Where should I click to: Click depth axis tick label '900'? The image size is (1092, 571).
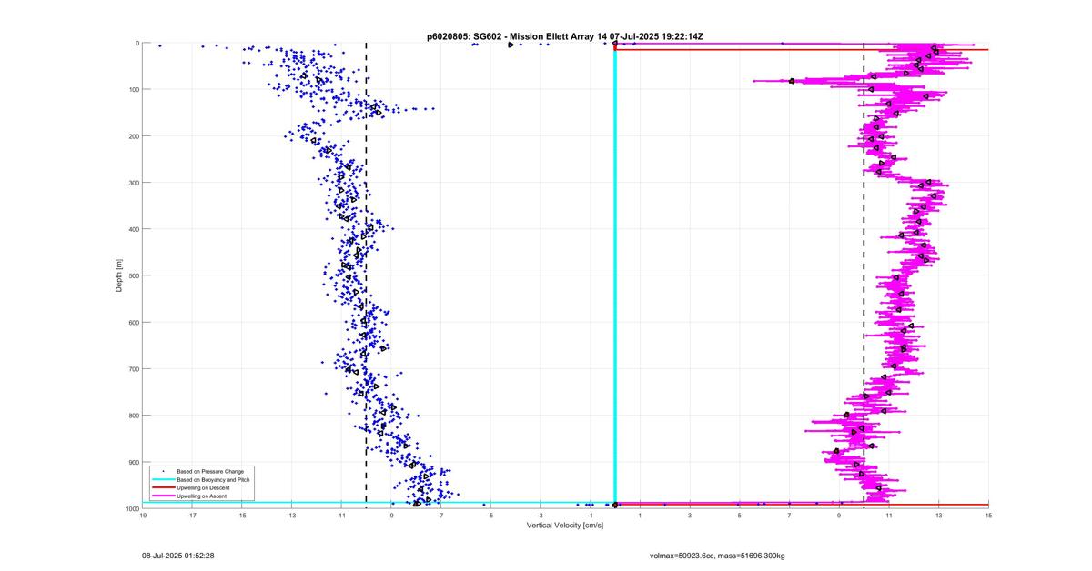(x=133, y=462)
